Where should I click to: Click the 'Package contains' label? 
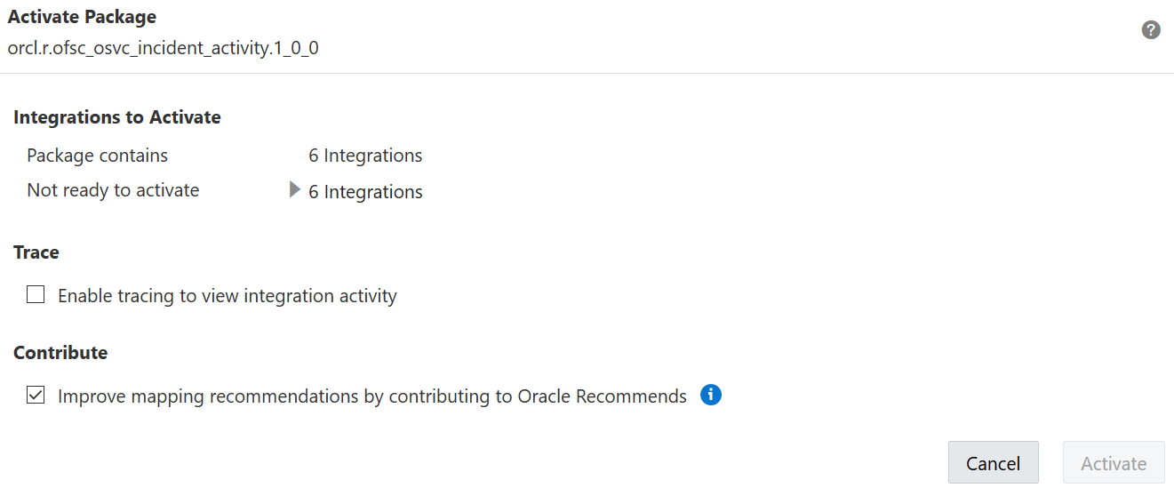pyautogui.click(x=97, y=156)
